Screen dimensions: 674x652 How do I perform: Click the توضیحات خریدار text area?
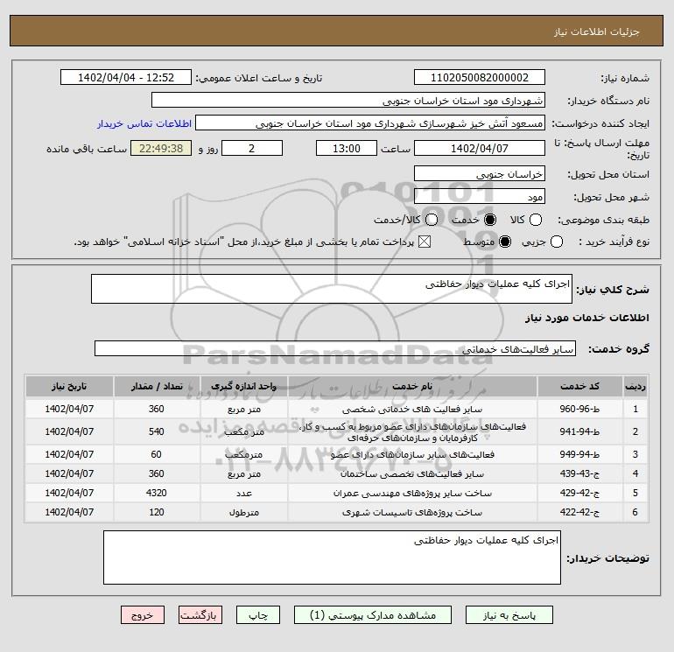[332, 557]
